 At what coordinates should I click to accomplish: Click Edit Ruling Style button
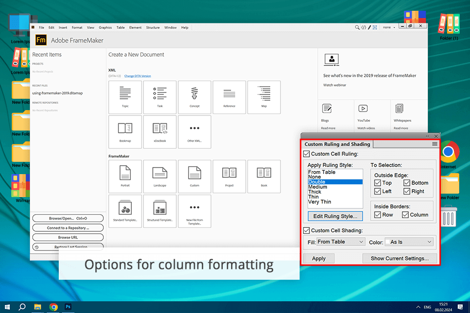335,216
